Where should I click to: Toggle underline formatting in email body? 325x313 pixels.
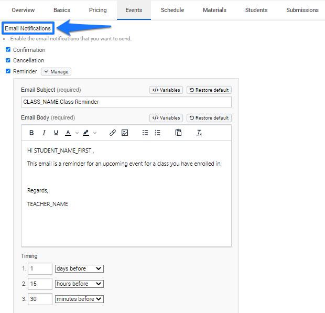click(x=56, y=133)
